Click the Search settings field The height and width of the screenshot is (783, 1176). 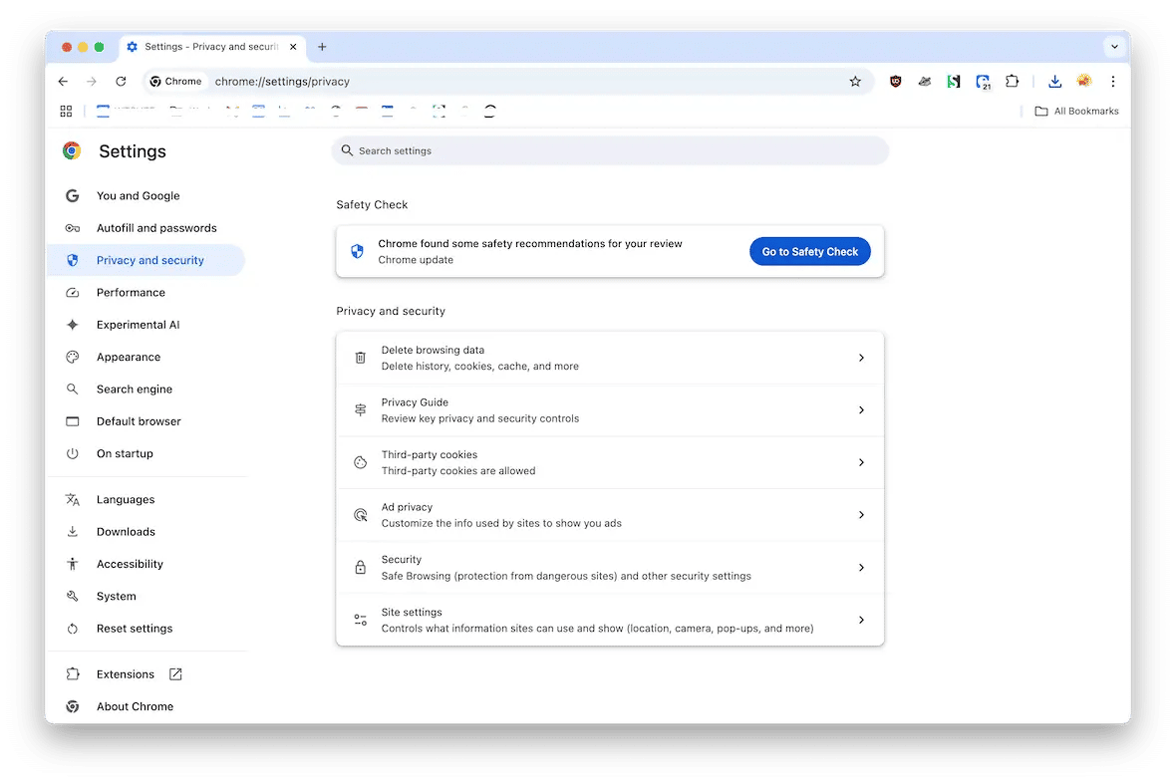[610, 150]
